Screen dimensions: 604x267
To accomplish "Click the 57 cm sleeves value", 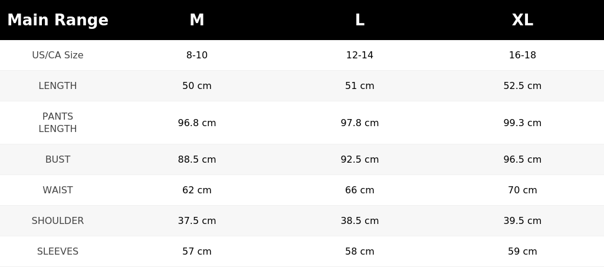I will tap(197, 251).
